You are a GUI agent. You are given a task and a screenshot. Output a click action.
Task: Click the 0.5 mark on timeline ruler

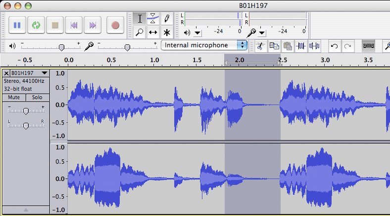111,60
